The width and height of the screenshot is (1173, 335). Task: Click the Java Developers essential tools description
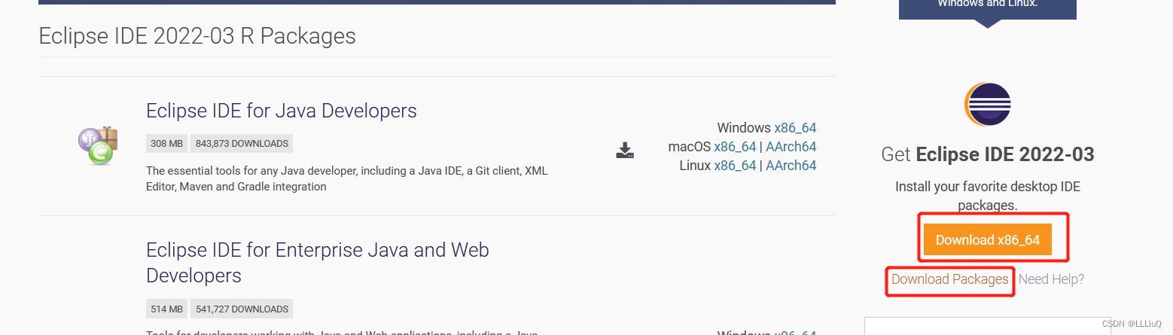coord(347,179)
